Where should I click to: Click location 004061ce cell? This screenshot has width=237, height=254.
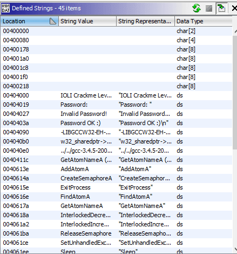pos(16,243)
